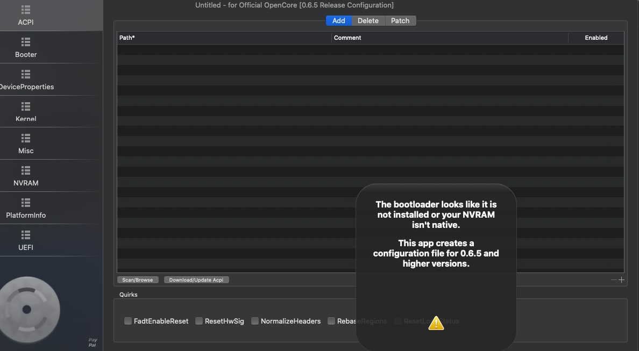639x351 pixels.
Task: Click the PayPal donate icon
Action: pos(93,342)
